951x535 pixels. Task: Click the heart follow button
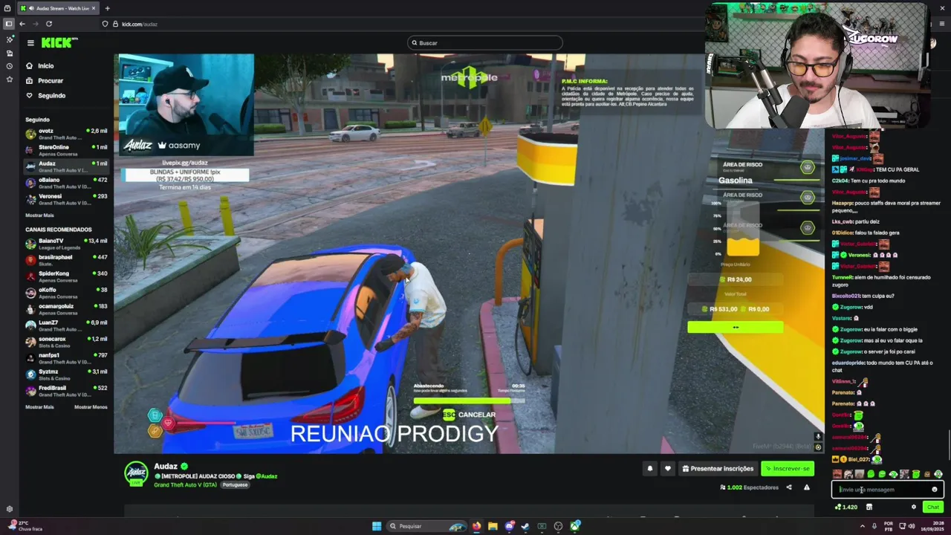pyautogui.click(x=667, y=469)
